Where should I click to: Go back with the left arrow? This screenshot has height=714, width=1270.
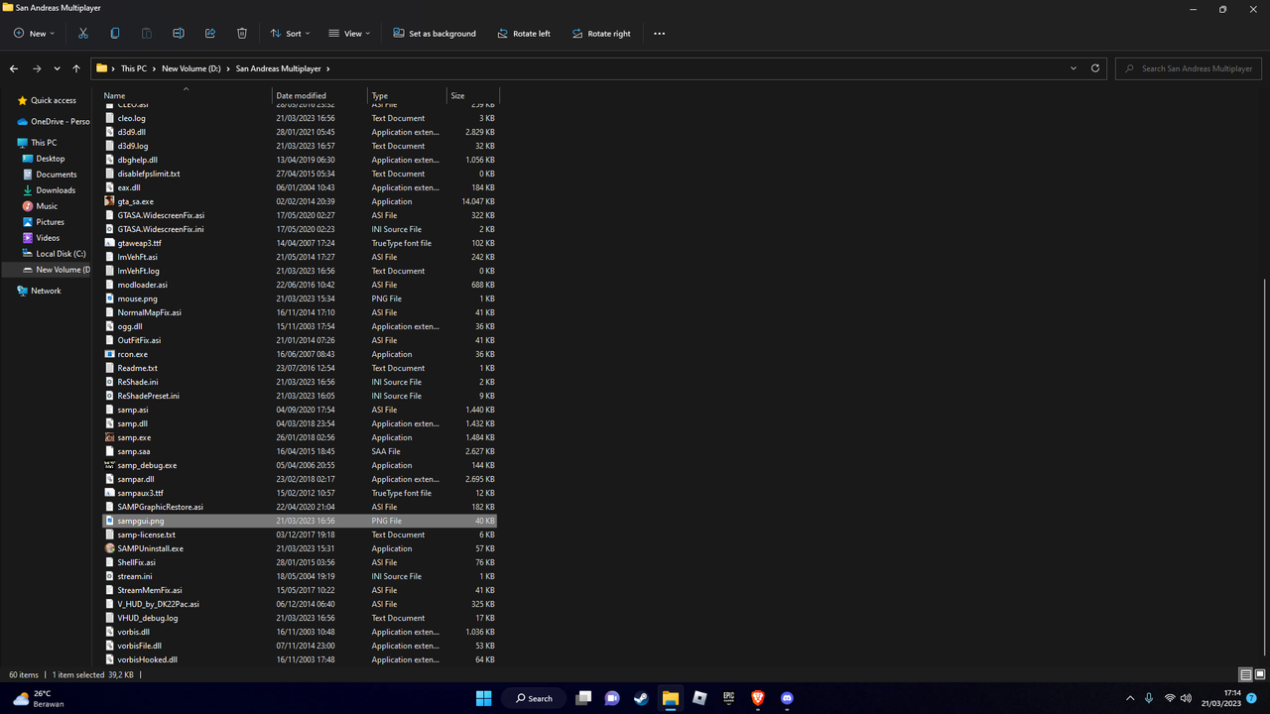click(14, 68)
